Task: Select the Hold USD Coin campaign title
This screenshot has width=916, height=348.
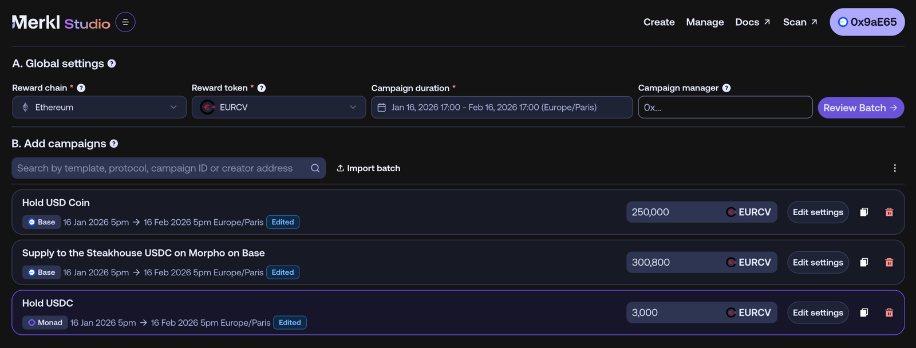Action: point(56,203)
